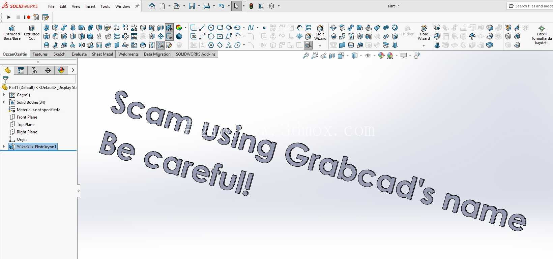Viewport: 553px width, 259px height.
Task: Click the Hide/Show Items eye icon
Action: coord(368,56)
